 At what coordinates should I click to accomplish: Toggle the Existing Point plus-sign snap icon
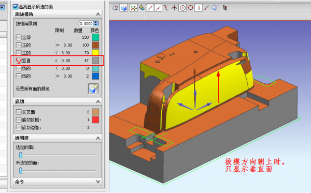point(199,8)
